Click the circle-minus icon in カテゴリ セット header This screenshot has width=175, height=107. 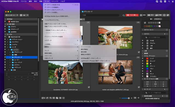click(x=167, y=30)
